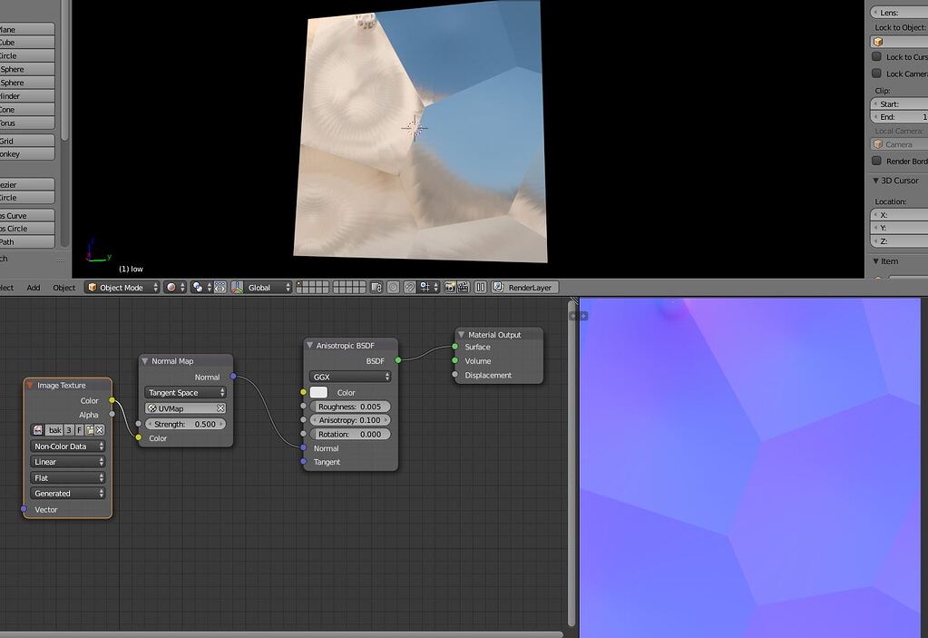Collapse the Anisotropic BSDF node
Viewport: 928px width, 638px height.
[309, 345]
